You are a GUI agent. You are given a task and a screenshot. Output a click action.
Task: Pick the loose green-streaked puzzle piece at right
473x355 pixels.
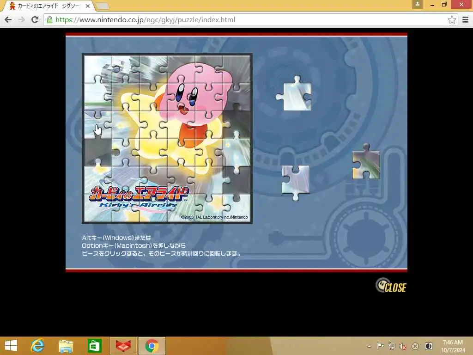(366, 162)
